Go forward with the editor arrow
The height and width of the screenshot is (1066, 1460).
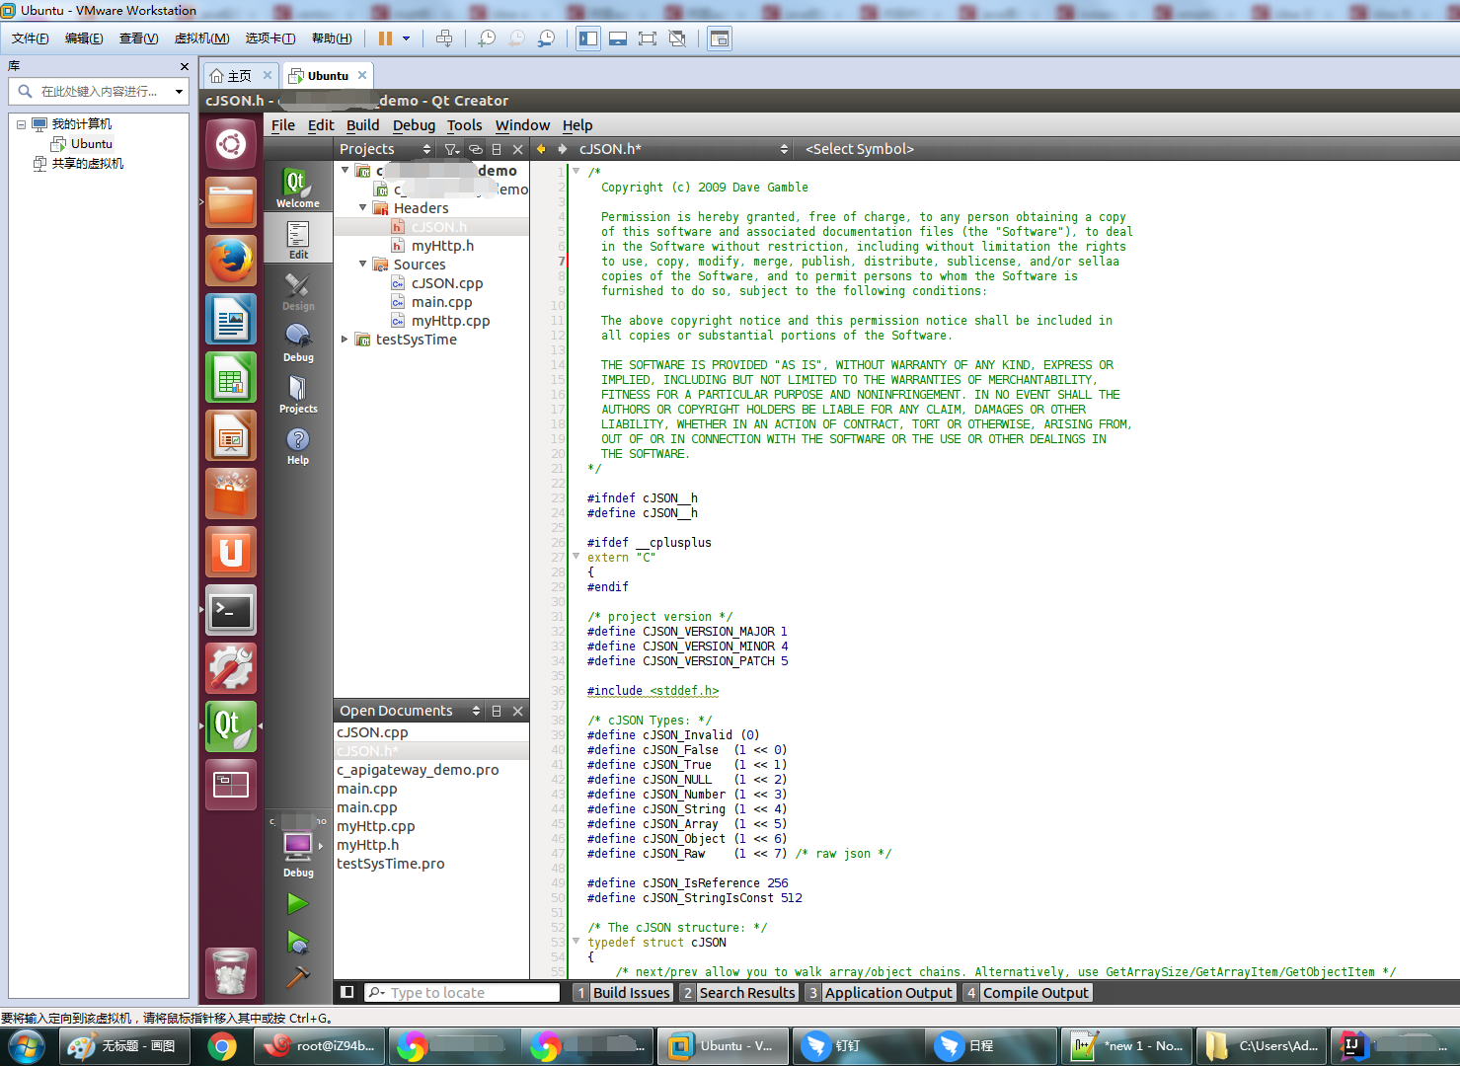pos(563,149)
